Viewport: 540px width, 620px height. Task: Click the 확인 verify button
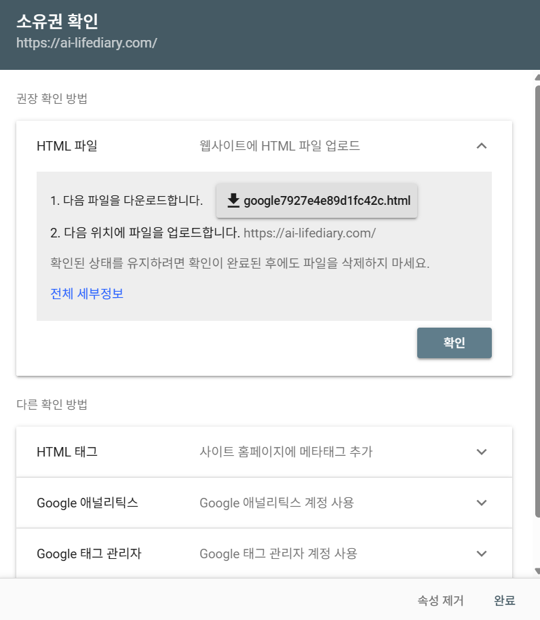(455, 343)
